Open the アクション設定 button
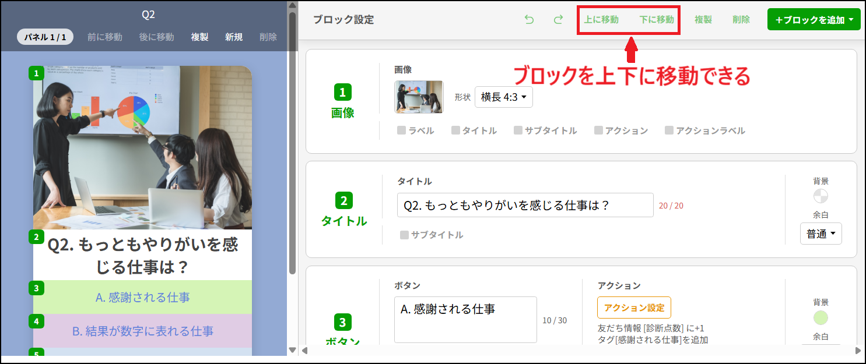The width and height of the screenshot is (866, 364). coord(634,308)
